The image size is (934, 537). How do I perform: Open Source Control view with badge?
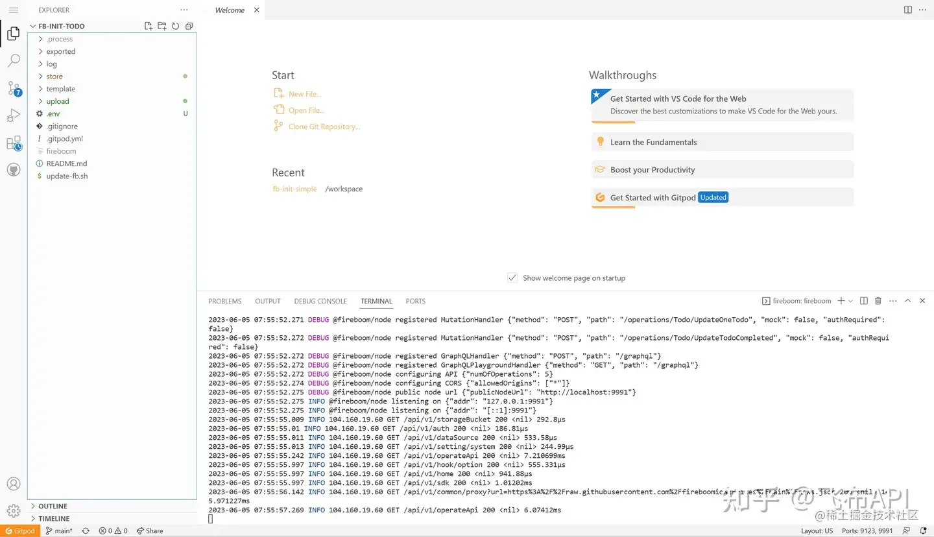pos(14,89)
